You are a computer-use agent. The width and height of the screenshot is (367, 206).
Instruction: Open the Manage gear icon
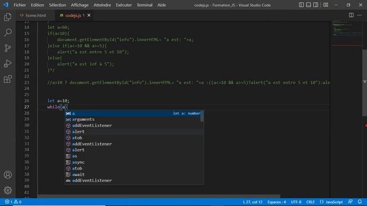(x=7, y=191)
